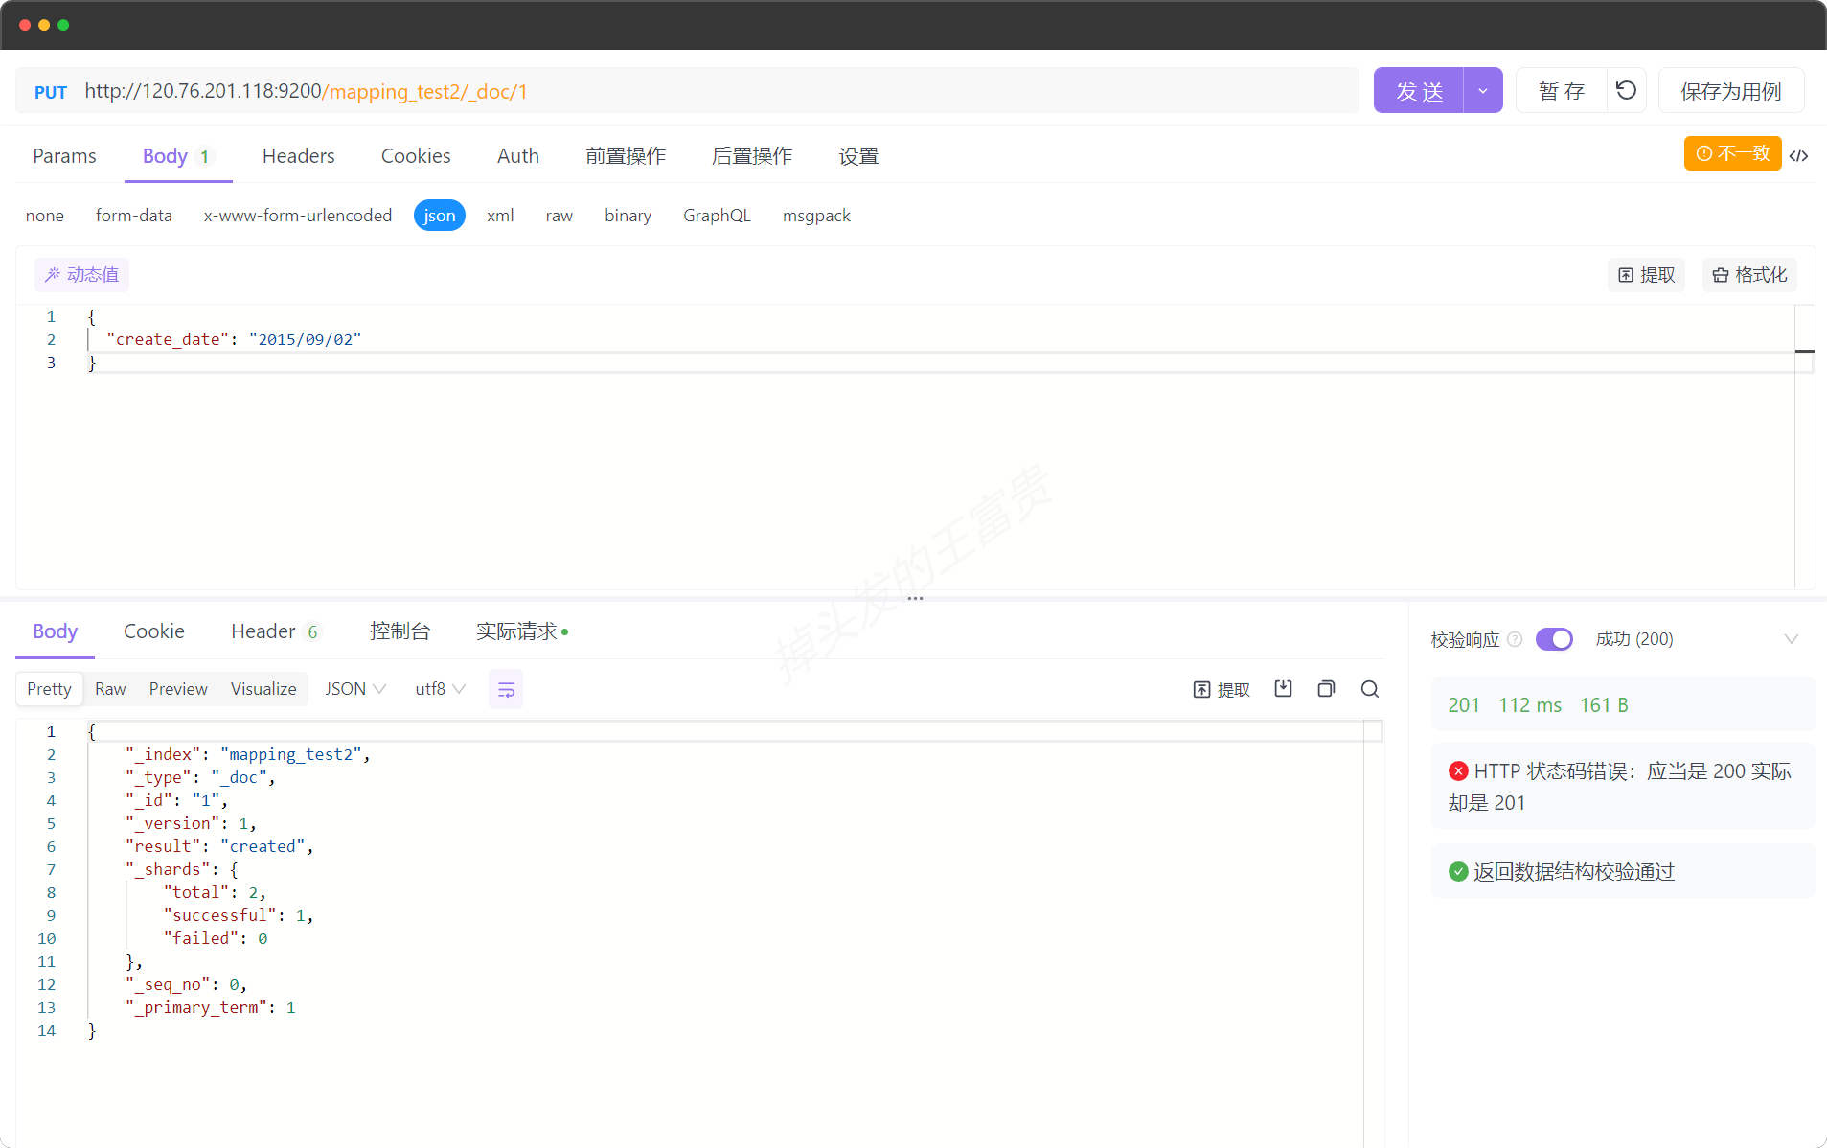1827x1148 pixels.
Task: Switch to Preview view
Action: click(x=178, y=689)
